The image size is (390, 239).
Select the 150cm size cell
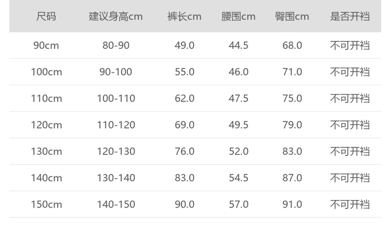pos(46,205)
